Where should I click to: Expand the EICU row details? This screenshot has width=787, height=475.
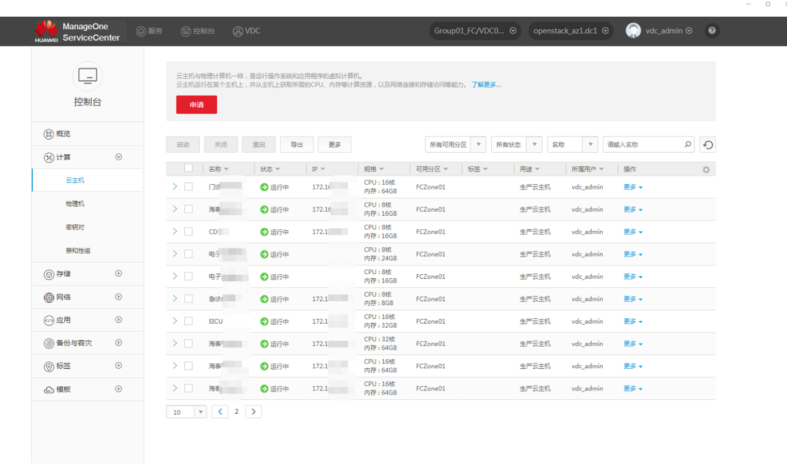(175, 321)
